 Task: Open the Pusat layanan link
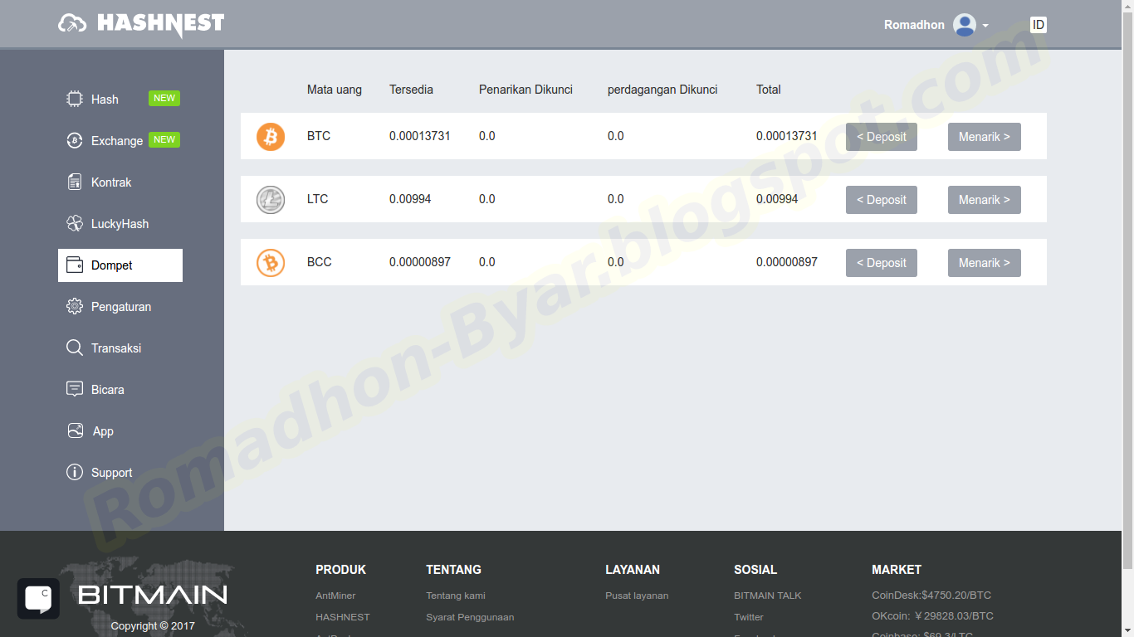click(x=637, y=596)
